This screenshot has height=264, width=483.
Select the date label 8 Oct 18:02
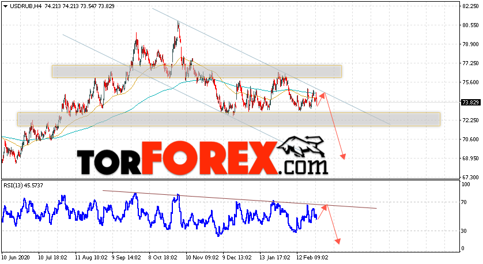point(163,258)
